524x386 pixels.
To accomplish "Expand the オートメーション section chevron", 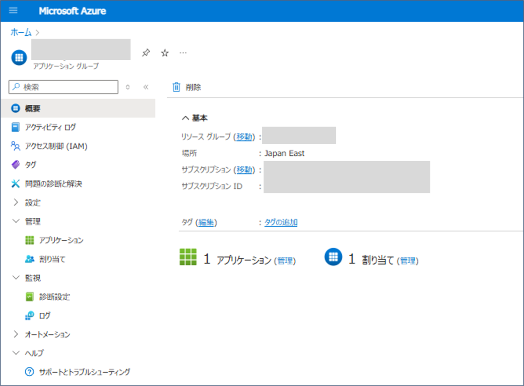I will (16, 334).
